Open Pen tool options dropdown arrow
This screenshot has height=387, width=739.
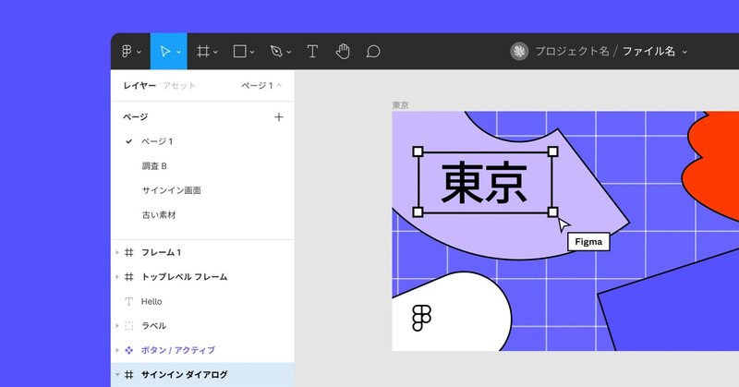289,53
